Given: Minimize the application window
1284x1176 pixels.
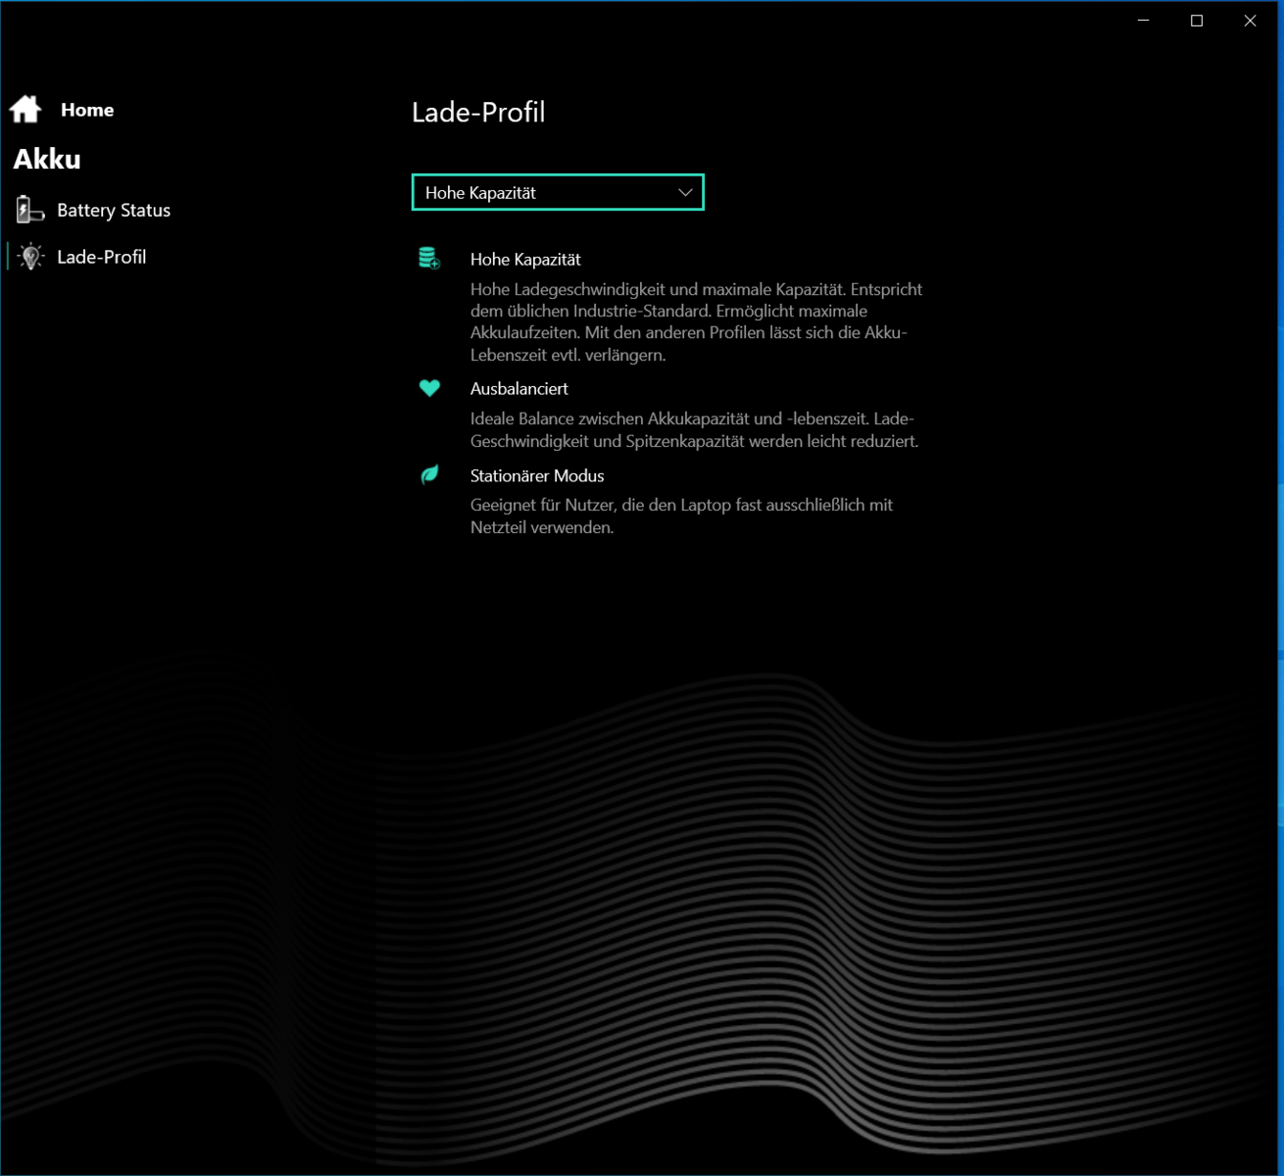Looking at the screenshot, I should [x=1143, y=21].
